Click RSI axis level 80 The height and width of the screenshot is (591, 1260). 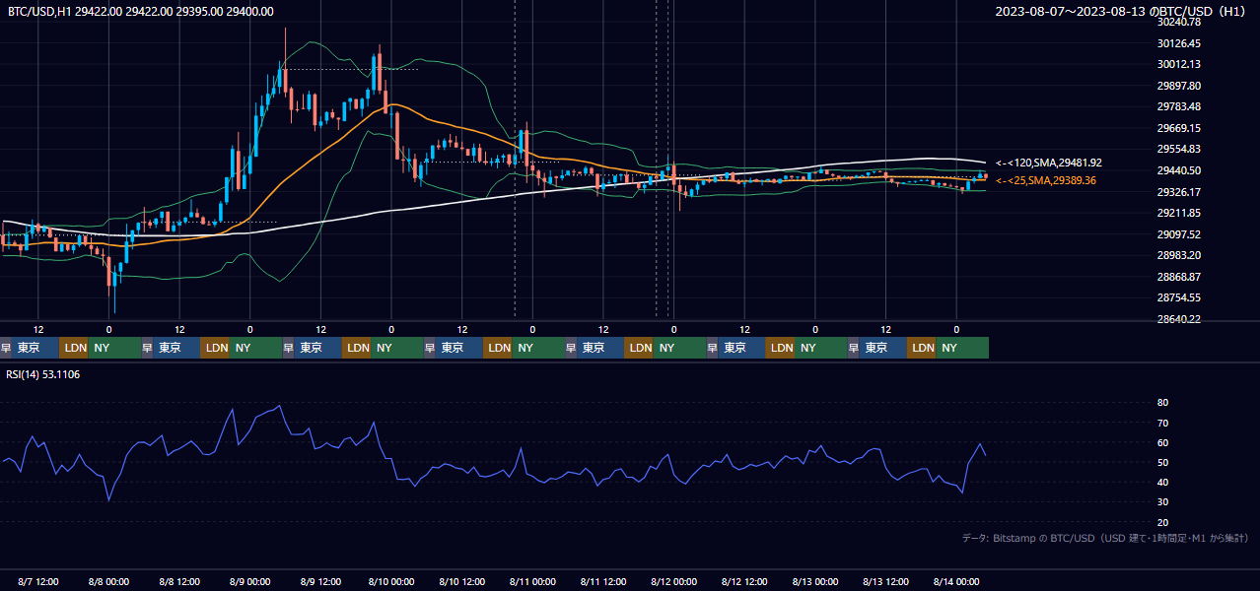point(1162,403)
